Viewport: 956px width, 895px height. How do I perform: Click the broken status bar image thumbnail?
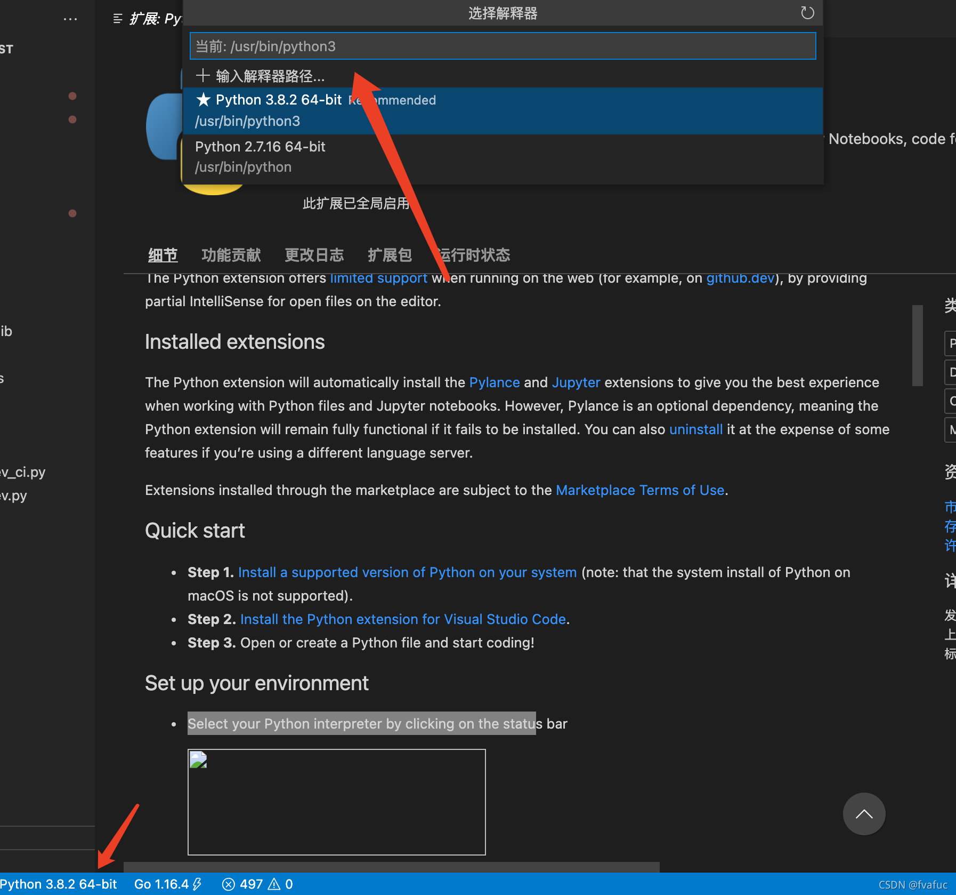tap(336, 802)
